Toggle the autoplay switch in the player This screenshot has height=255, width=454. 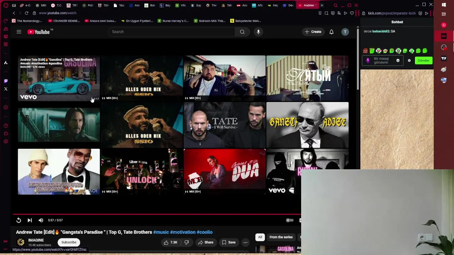tap(289, 220)
